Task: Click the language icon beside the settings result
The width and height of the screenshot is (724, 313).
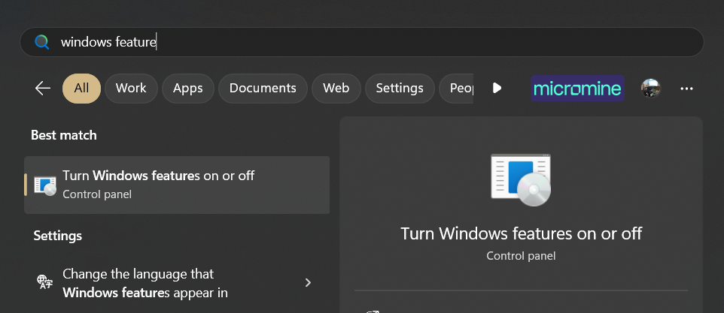Action: pos(45,282)
